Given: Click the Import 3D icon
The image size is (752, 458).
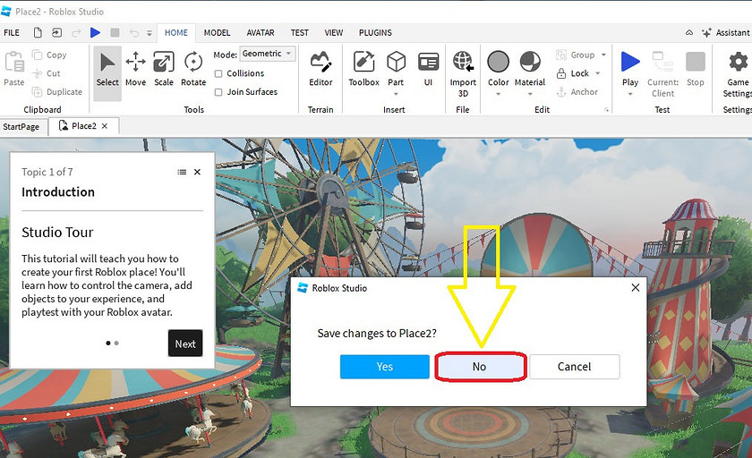Looking at the screenshot, I should coord(463,69).
